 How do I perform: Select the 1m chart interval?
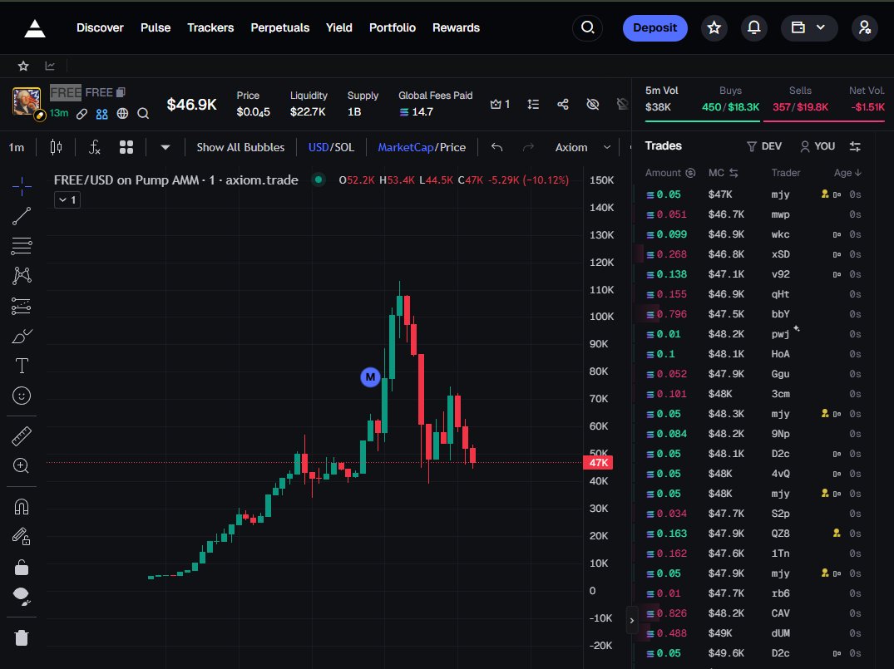[x=17, y=148]
